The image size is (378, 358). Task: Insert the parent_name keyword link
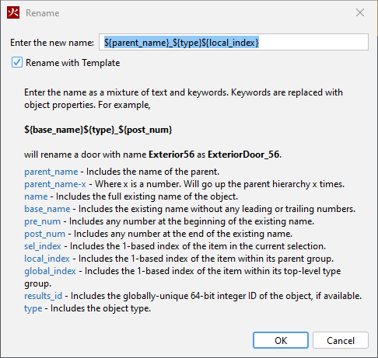pyautogui.click(x=51, y=172)
